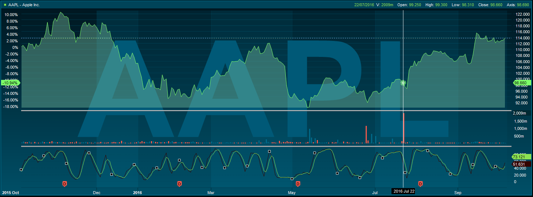Click the '2016' time axis label
Viewport: 533px width, 197px height.
(137, 192)
